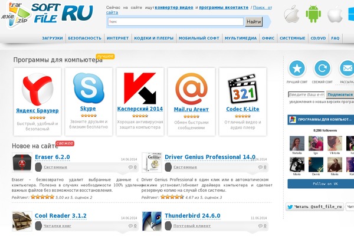Open the Skype logo icon
This screenshot has width=354, height=236.
tap(88, 88)
